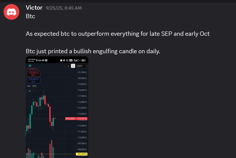Click the down arrow icon on chart
Viewport: 236px width, 158px height.
pos(68,66)
